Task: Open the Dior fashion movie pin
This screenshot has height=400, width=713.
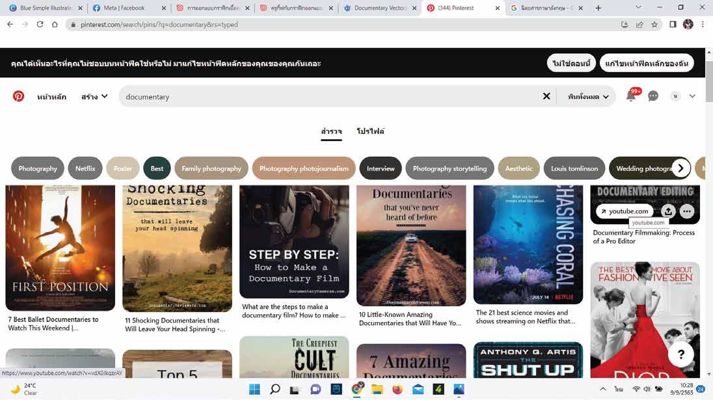Action: [x=645, y=319]
